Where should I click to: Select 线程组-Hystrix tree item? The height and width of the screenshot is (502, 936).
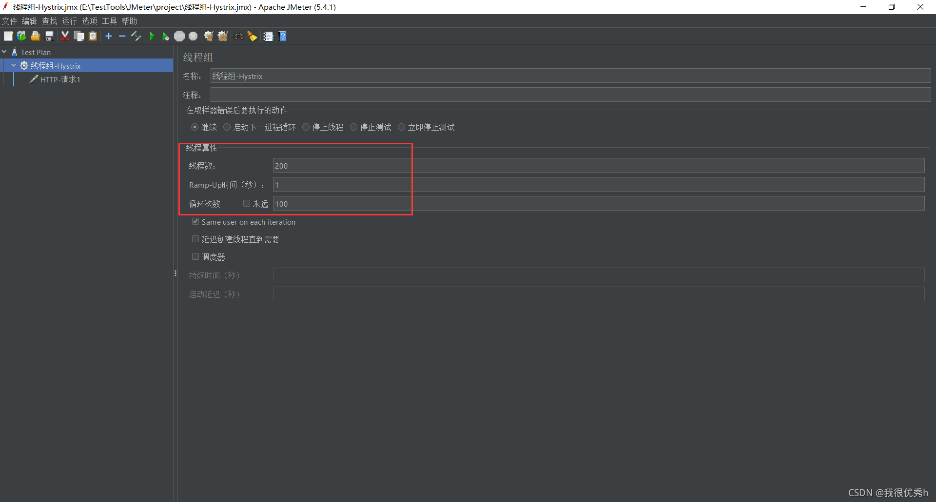click(56, 66)
